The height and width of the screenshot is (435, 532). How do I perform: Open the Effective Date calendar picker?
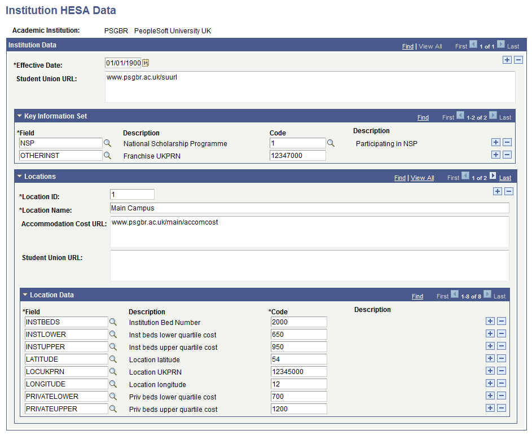[145, 63]
